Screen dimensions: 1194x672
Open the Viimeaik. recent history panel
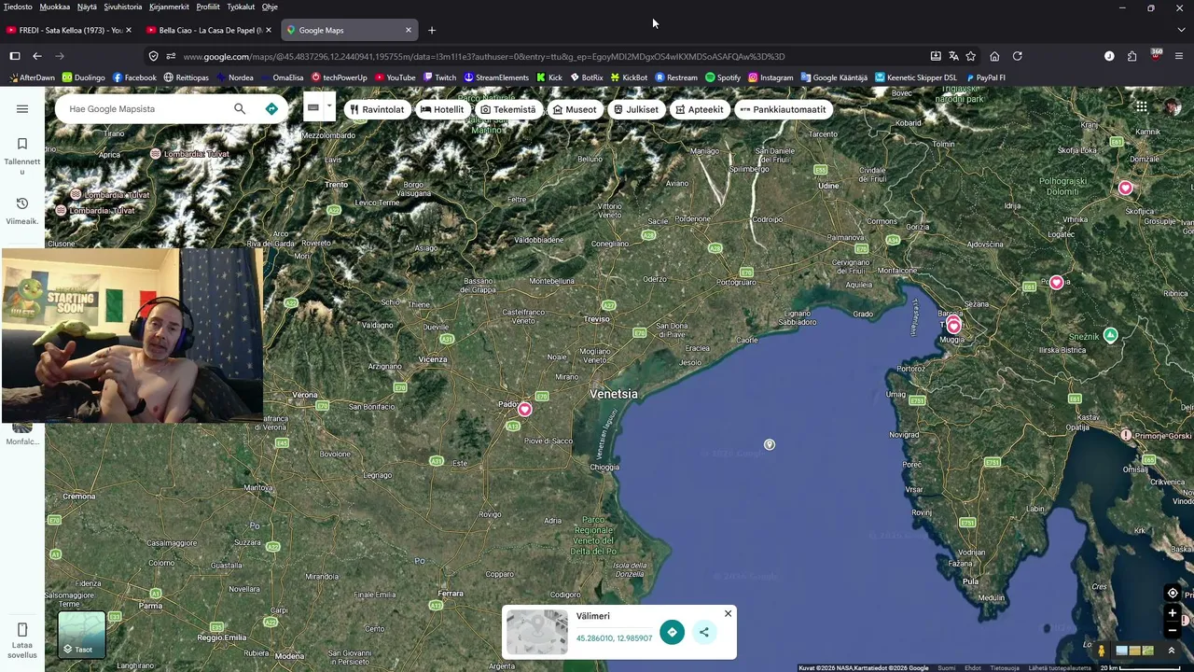[22, 211]
